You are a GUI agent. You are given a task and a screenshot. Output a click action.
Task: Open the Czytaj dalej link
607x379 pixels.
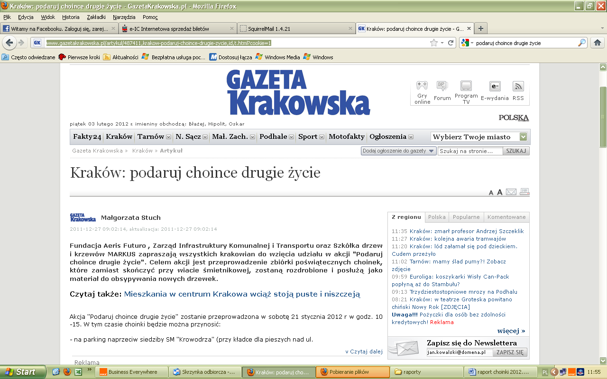coord(364,352)
